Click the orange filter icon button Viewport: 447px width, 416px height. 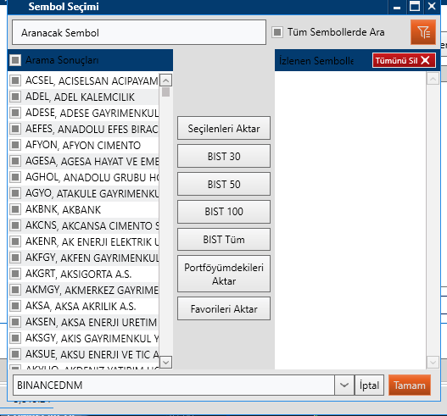pos(423,32)
